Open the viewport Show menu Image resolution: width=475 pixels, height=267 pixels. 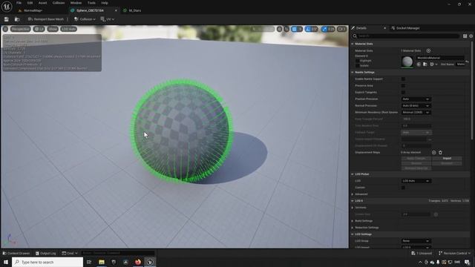(x=53, y=29)
